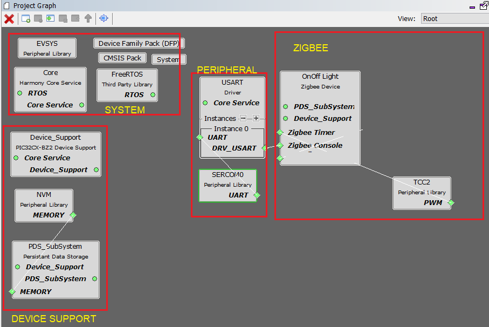
Task: Click the FreeRTOS RTOS green circle port
Action: (153, 95)
